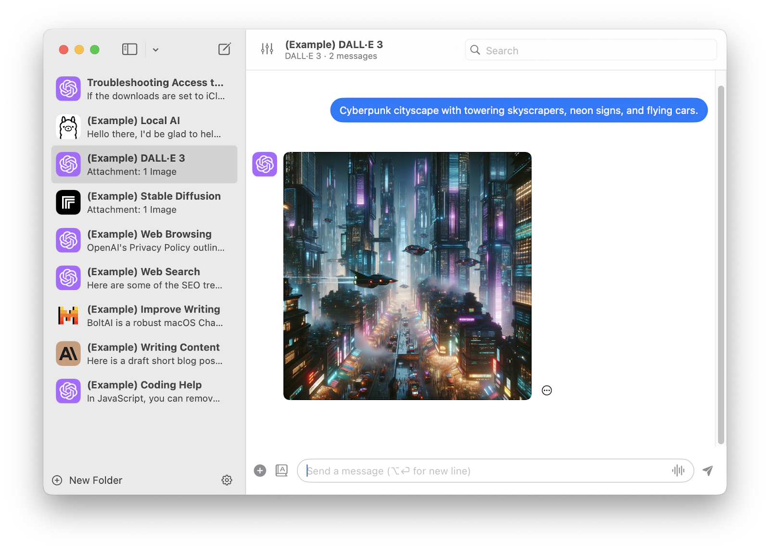Open the generated cyberpunk cityscape image
The width and height of the screenshot is (770, 552).
pos(408,276)
